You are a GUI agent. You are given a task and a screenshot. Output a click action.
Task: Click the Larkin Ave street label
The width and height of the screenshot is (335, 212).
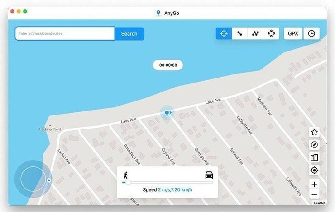coord(64,157)
